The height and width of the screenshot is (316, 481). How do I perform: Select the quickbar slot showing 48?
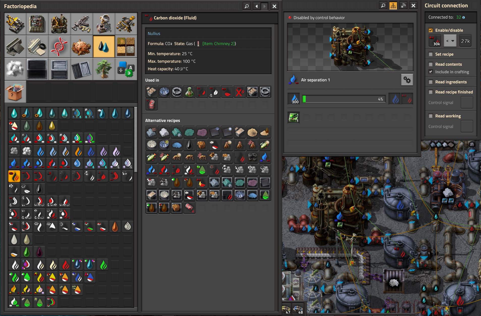pyautogui.click(x=298, y=309)
